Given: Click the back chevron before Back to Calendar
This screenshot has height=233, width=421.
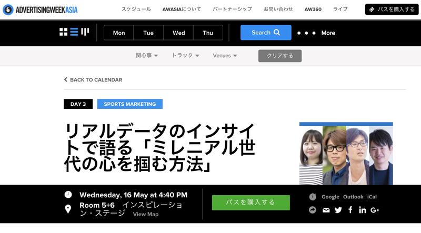Looking at the screenshot, I should 65,79.
